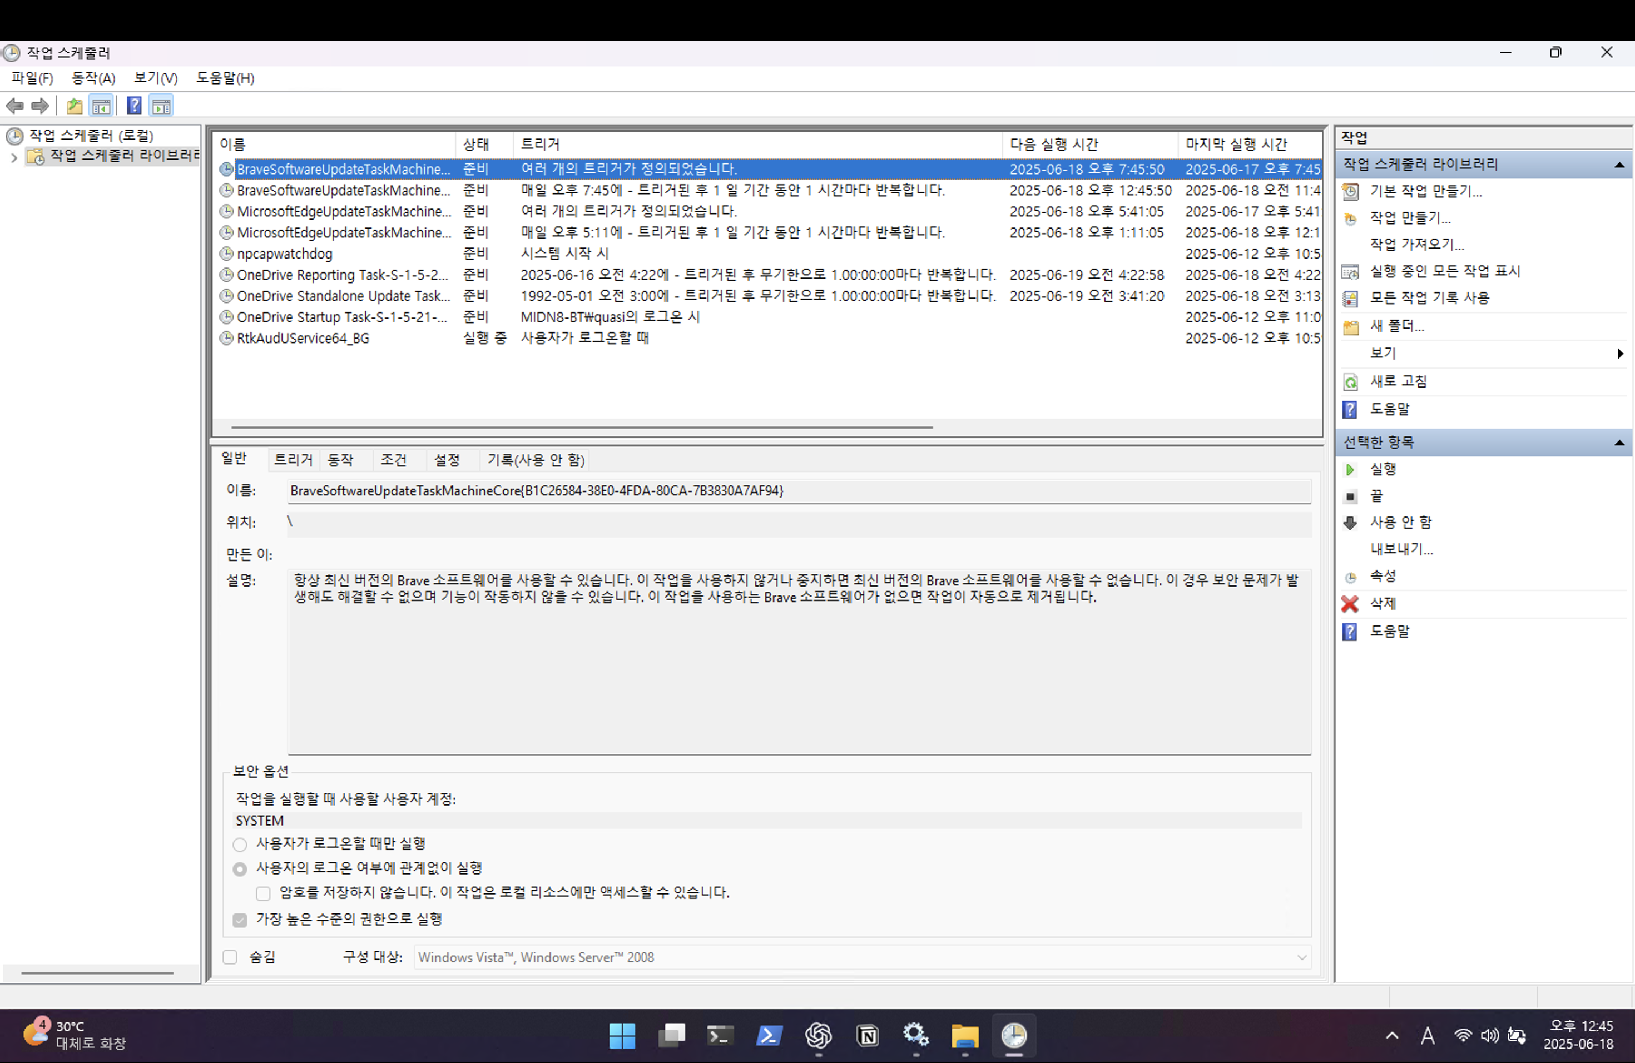The image size is (1635, 1063).
Task: Click red X 삭제 icon in actions pane
Action: [1350, 604]
